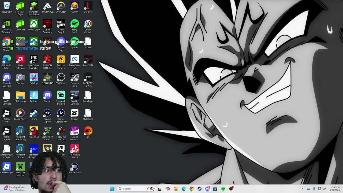Select the Overwatch desktop shortcut
Viewport: 343px width, 193px height.
point(61,8)
